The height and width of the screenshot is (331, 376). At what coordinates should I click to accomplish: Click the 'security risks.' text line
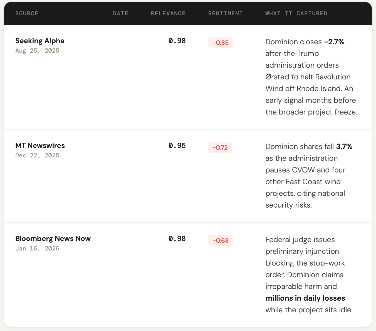click(x=289, y=205)
